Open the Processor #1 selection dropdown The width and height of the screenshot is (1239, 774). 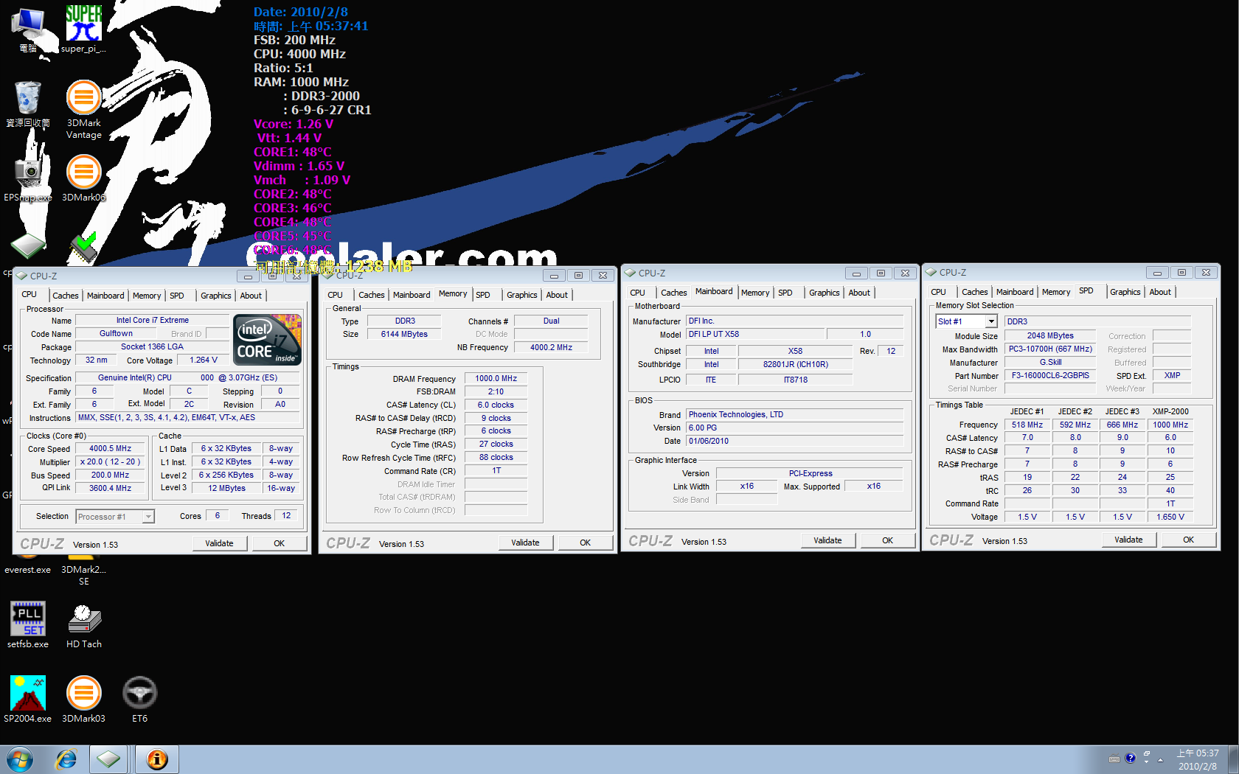click(x=115, y=517)
